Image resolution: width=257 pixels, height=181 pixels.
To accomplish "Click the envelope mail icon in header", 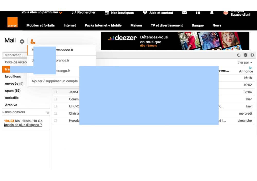I will click(184, 12).
